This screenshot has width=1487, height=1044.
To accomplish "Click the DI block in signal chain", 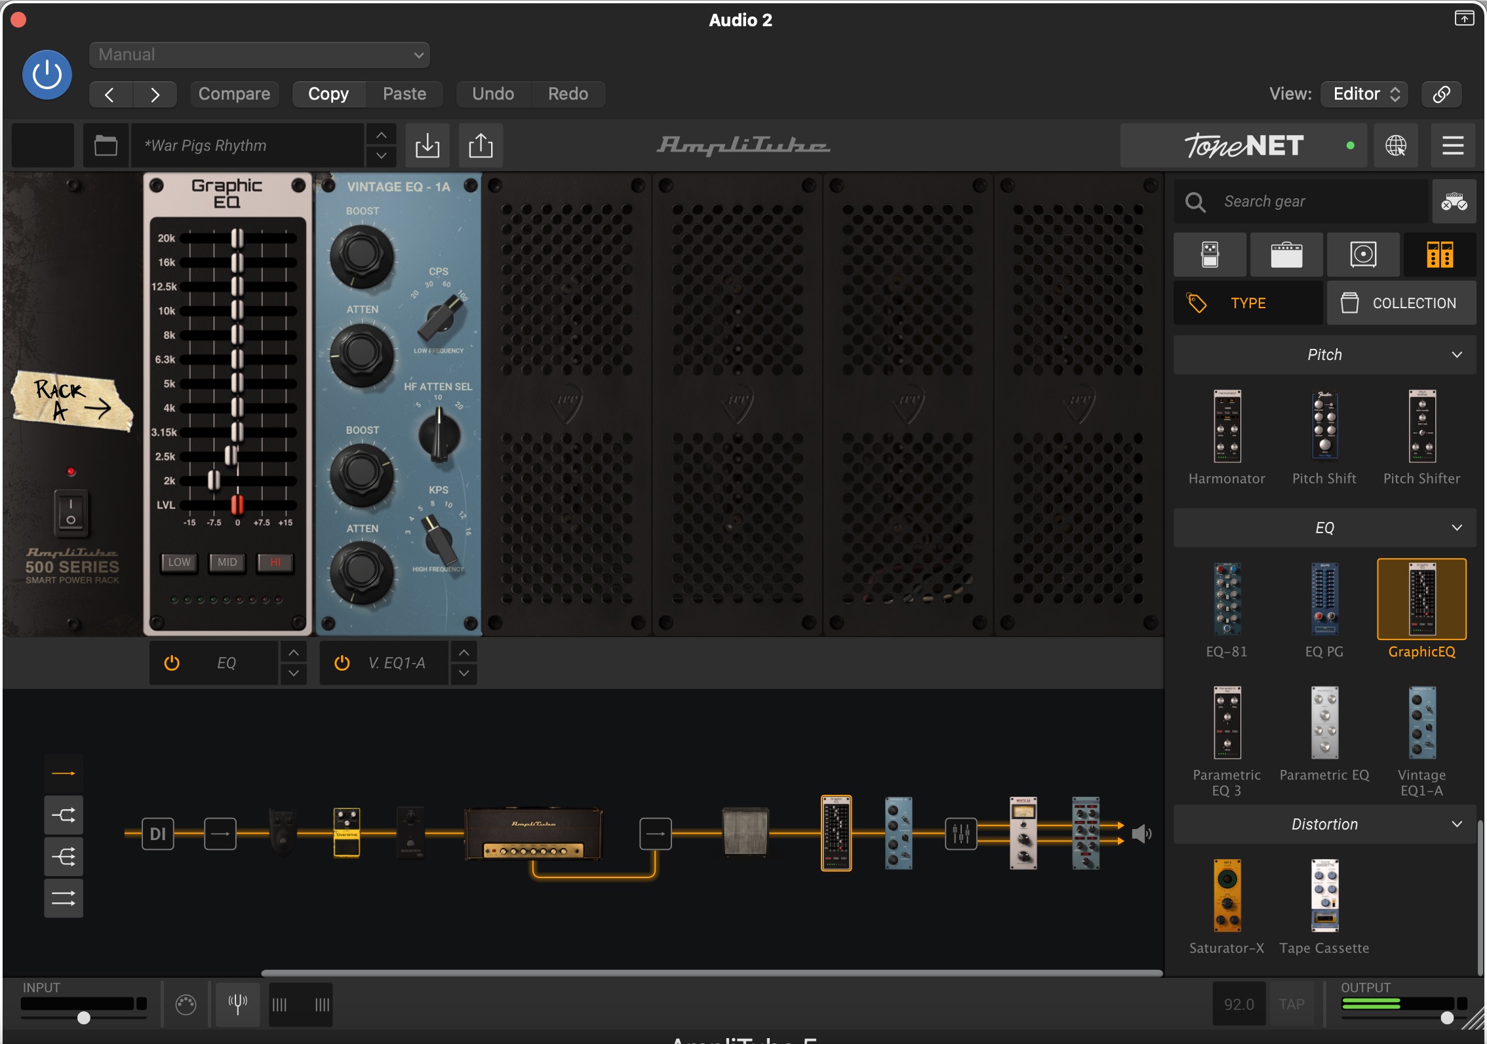I will tap(158, 834).
